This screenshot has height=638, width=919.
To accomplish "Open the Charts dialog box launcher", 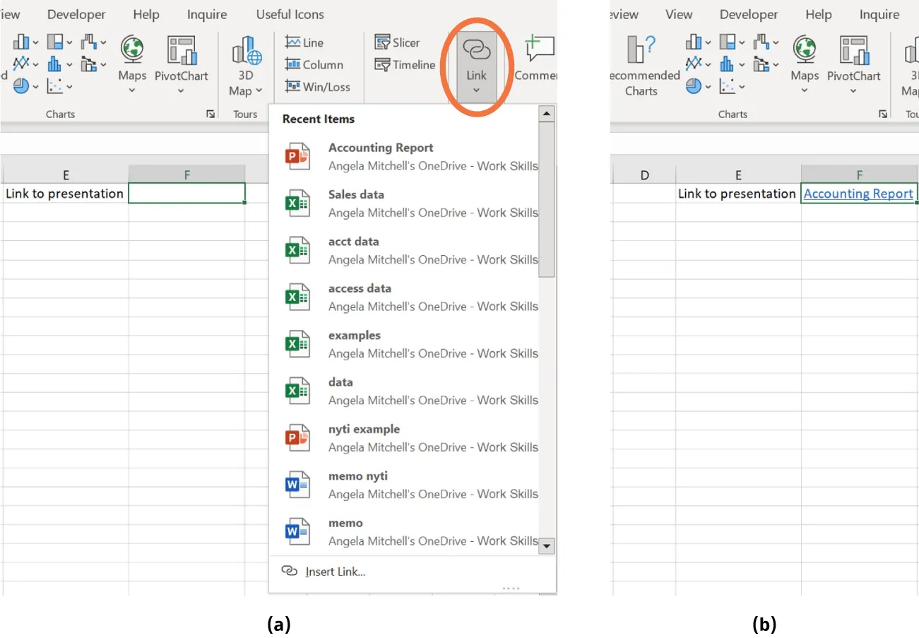I will 211,114.
